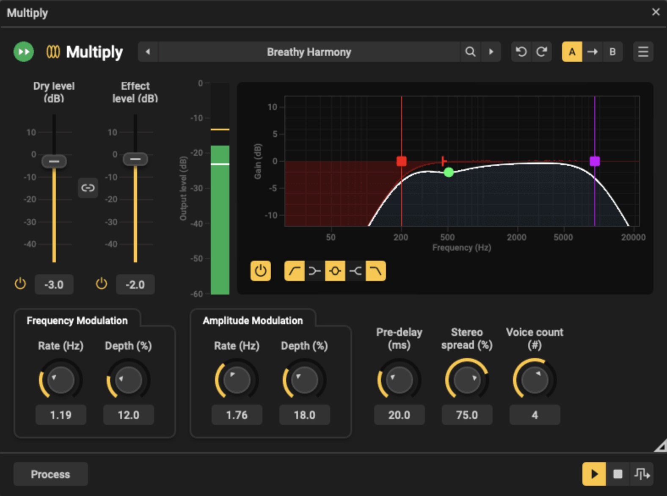Click the Voice count knob

(535, 380)
